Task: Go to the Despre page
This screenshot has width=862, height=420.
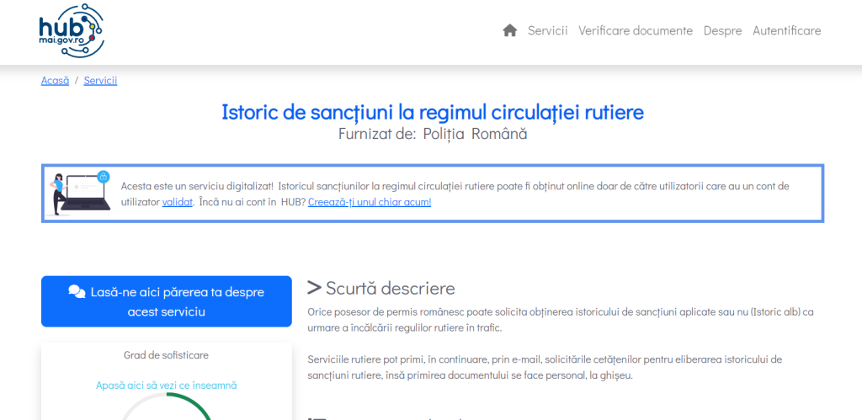Action: (x=722, y=30)
